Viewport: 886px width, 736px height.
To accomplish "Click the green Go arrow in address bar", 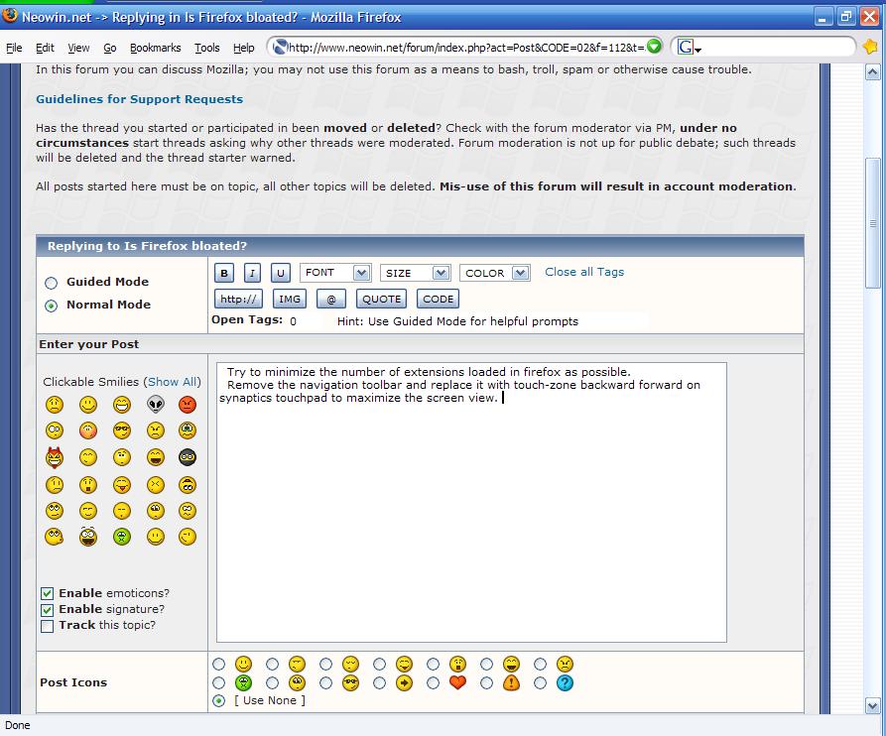I will pos(654,47).
